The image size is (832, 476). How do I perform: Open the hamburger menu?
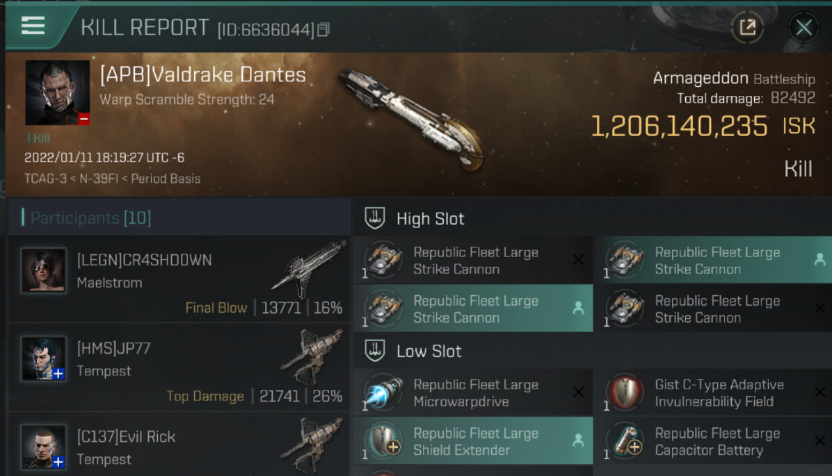(33, 26)
